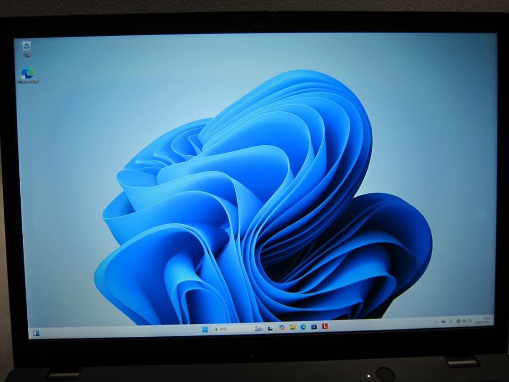Toggle the IME input mode A indicator
This screenshot has height=382, width=509.
tap(451, 322)
